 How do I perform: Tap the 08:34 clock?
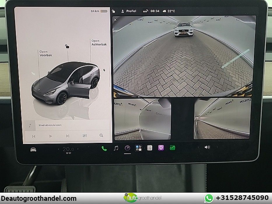pyautogui.click(x=155, y=11)
